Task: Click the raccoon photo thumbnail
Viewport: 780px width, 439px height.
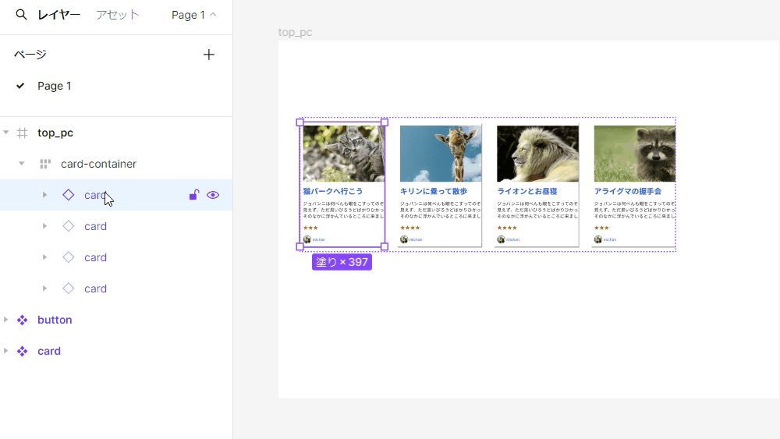Action: [x=635, y=153]
